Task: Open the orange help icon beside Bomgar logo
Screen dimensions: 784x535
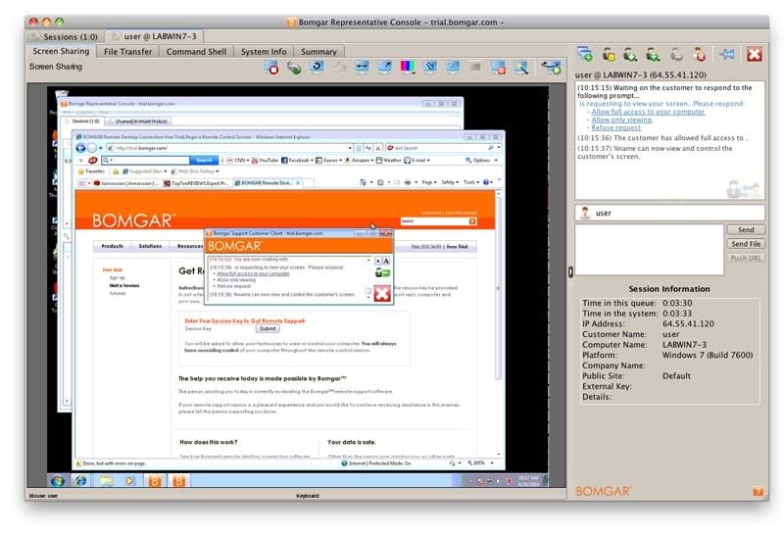Action: point(758,492)
